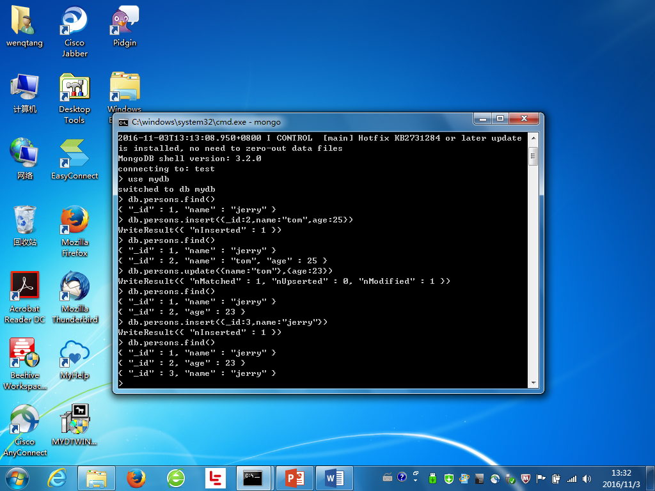
Task: Launch Acrobat Reader DC shortcut
Action: [x=24, y=298]
